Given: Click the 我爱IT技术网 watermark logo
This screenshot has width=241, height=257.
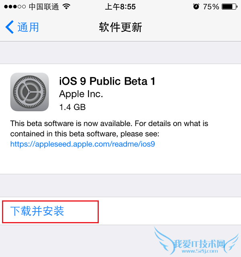Looking at the screenshot, I should point(199,244).
